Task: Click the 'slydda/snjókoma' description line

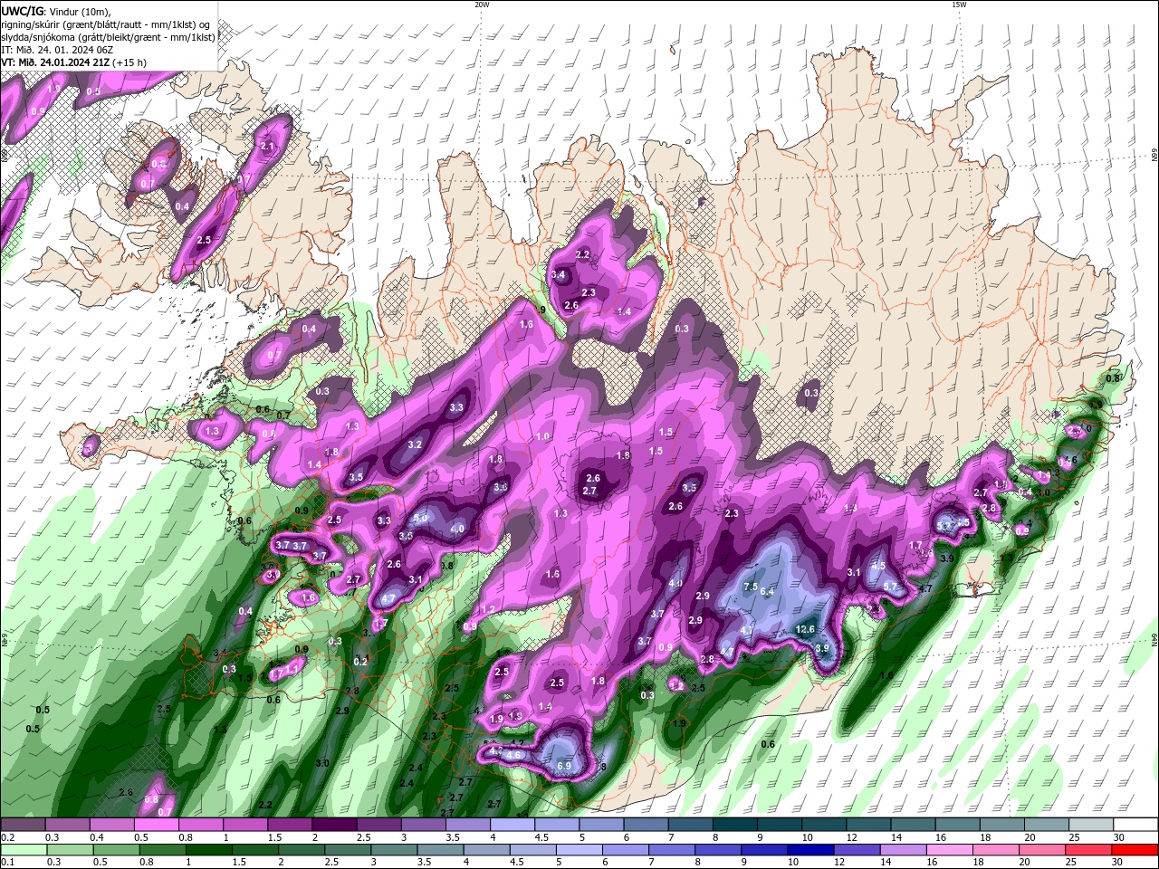Action: coord(108,36)
